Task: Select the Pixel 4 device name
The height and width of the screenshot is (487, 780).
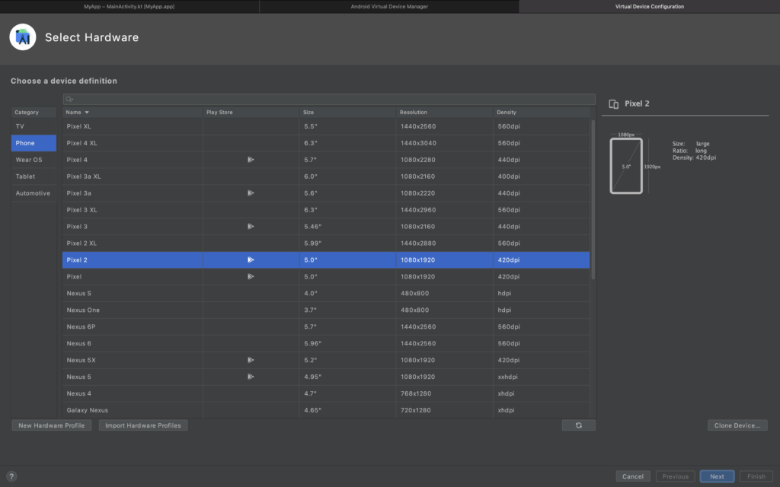Action: coord(77,160)
